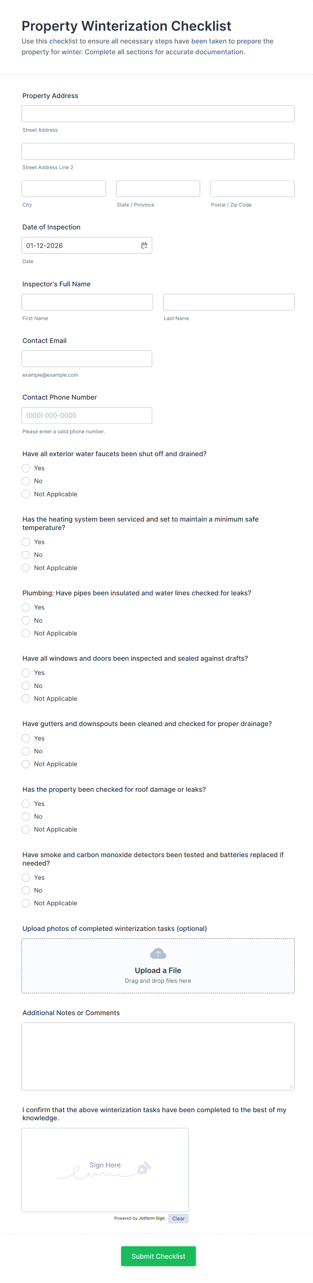The width and height of the screenshot is (313, 1283).
Task: Click the Street Address input field
Action: coord(158,113)
